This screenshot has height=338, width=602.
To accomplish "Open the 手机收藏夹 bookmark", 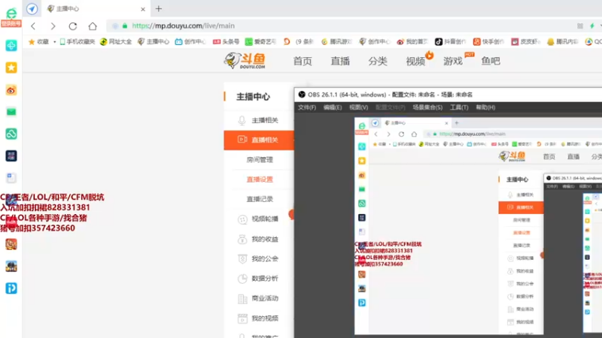I will pyautogui.click(x=78, y=42).
